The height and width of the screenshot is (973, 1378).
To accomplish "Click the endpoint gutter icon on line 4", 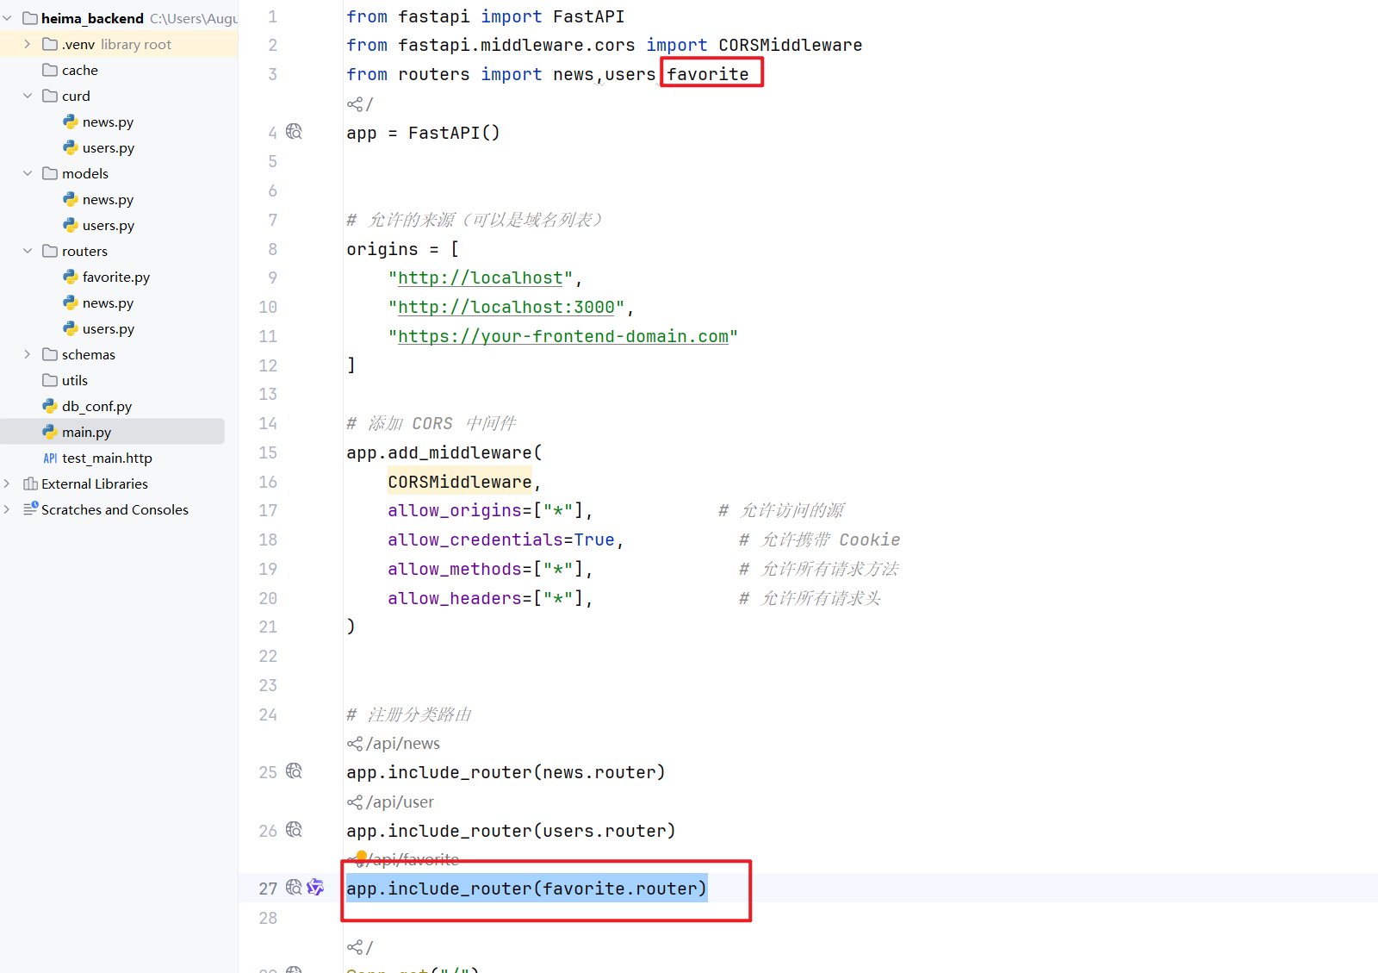I will click(294, 132).
